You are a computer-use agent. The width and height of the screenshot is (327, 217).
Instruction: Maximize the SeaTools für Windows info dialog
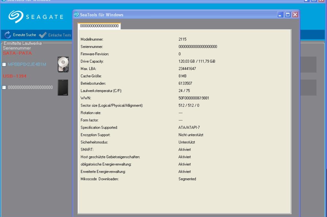(x=288, y=15)
